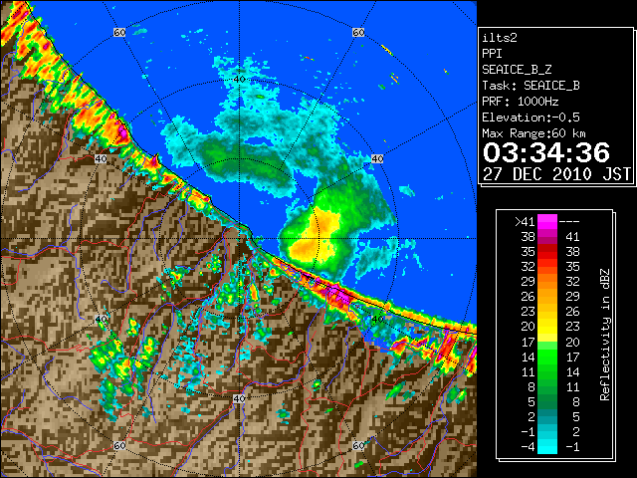Image resolution: width=637 pixels, height=478 pixels.
Task: Click the "40" range ring label directly south of radar
Action: click(x=239, y=398)
